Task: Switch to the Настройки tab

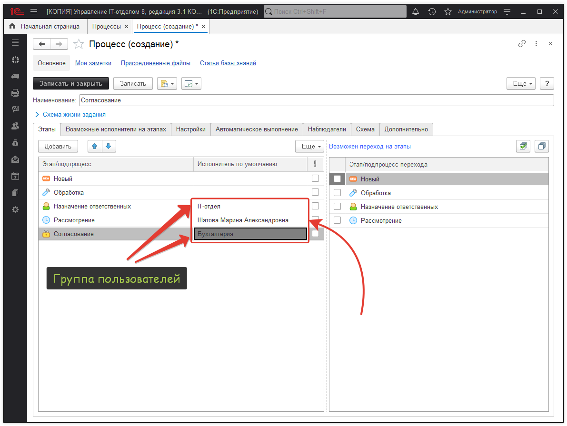Action: click(190, 129)
